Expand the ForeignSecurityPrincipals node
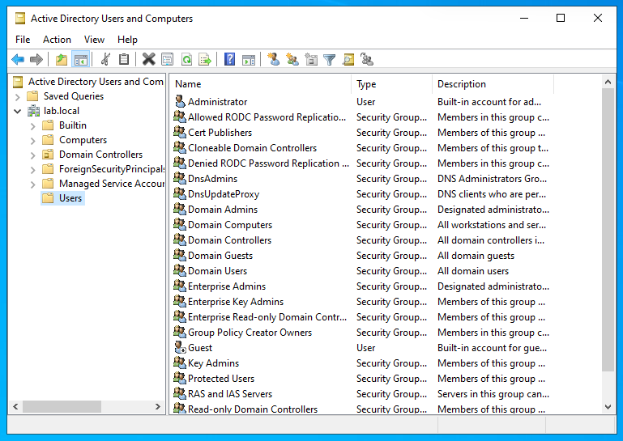Image resolution: width=623 pixels, height=441 pixels. (x=33, y=170)
